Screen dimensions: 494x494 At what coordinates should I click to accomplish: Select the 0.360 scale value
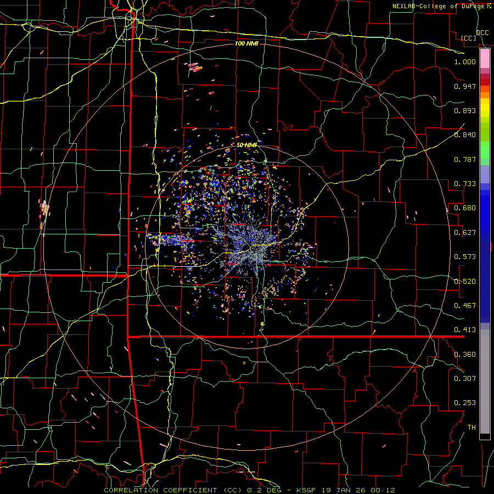465,355
